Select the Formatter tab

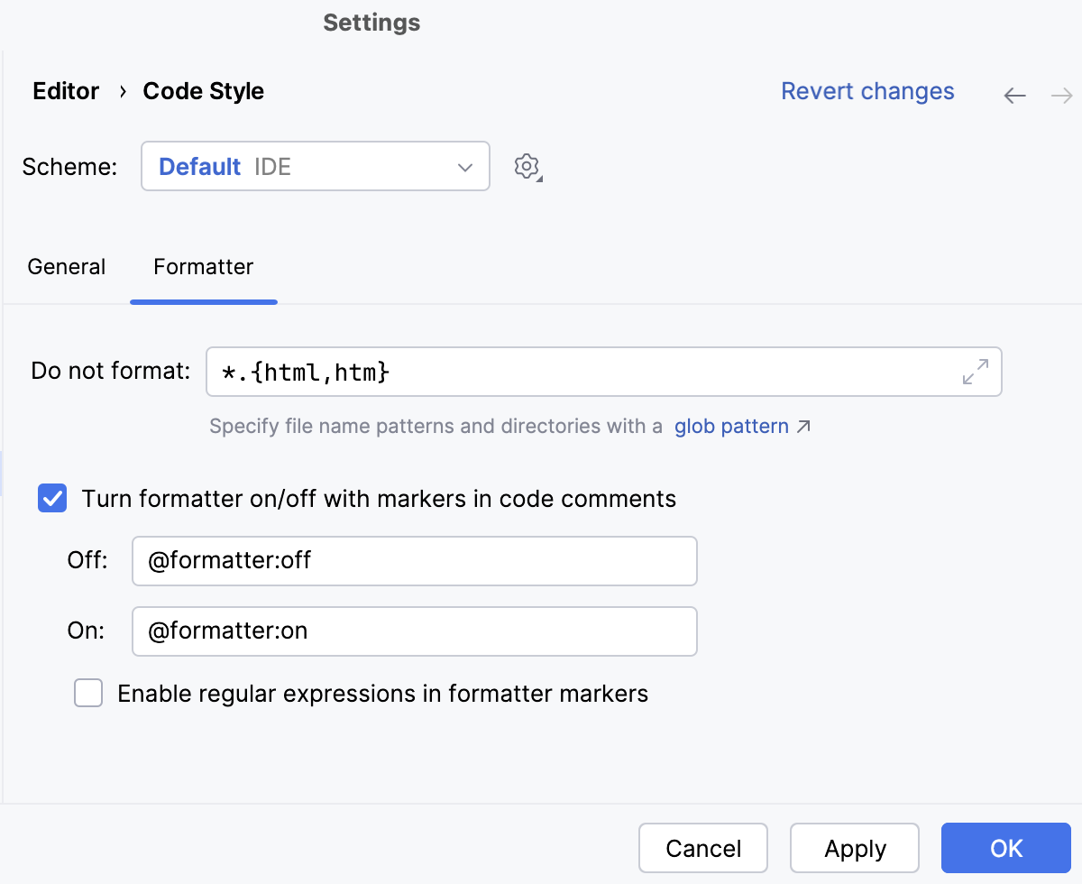tap(203, 266)
